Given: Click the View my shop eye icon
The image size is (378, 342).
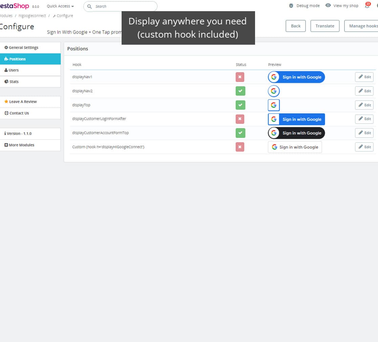Looking at the screenshot, I should click(328, 5).
